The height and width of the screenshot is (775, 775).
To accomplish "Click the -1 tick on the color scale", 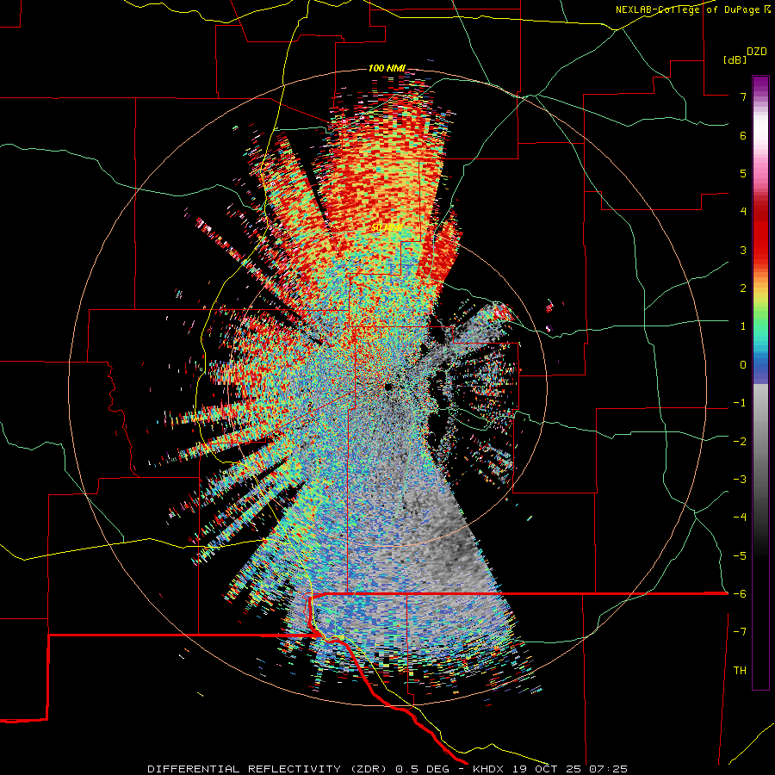I will pyautogui.click(x=740, y=403).
